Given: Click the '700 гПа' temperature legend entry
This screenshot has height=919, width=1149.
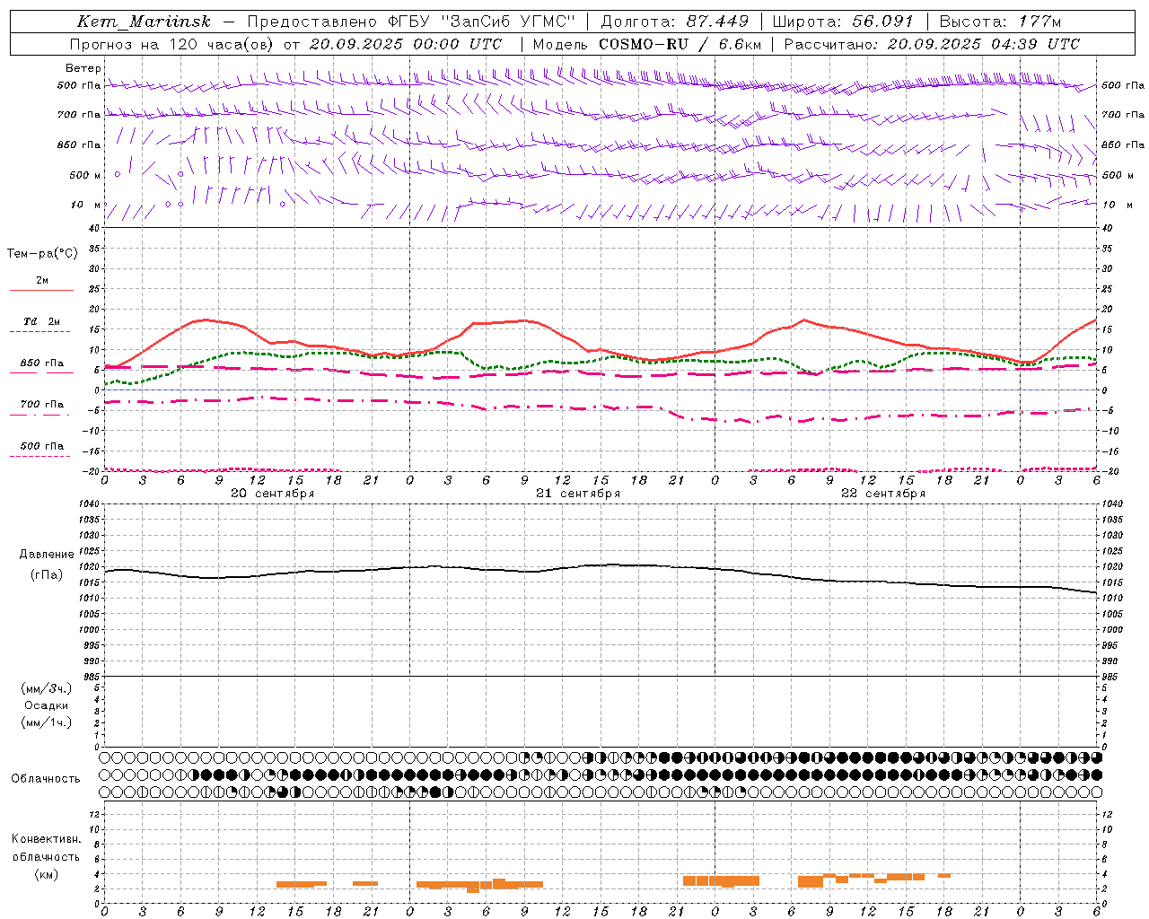Looking at the screenshot, I should pos(42,404).
